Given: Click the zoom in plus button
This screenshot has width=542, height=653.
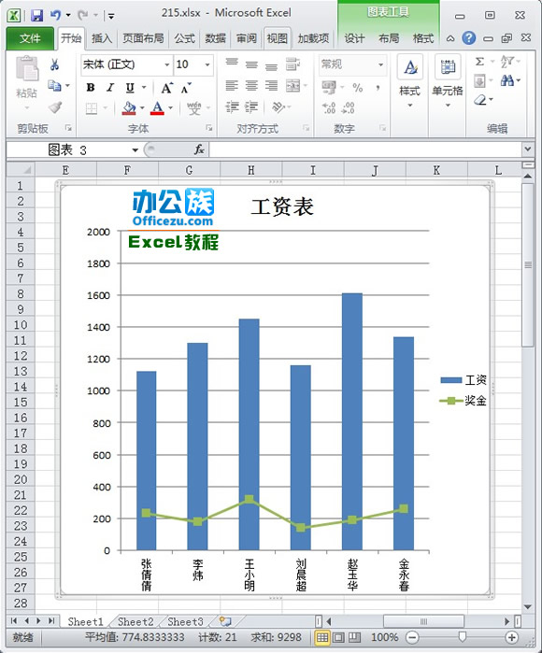Looking at the screenshot, I should [511, 637].
